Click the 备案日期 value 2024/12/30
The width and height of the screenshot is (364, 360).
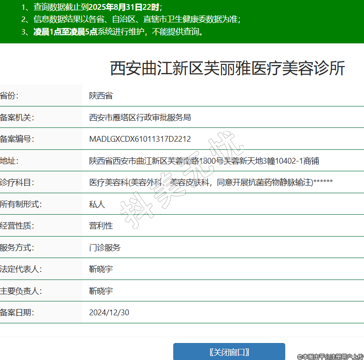pyautogui.click(x=109, y=313)
